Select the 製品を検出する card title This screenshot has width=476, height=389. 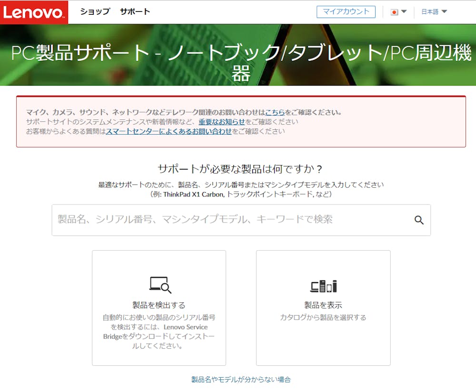click(x=159, y=305)
